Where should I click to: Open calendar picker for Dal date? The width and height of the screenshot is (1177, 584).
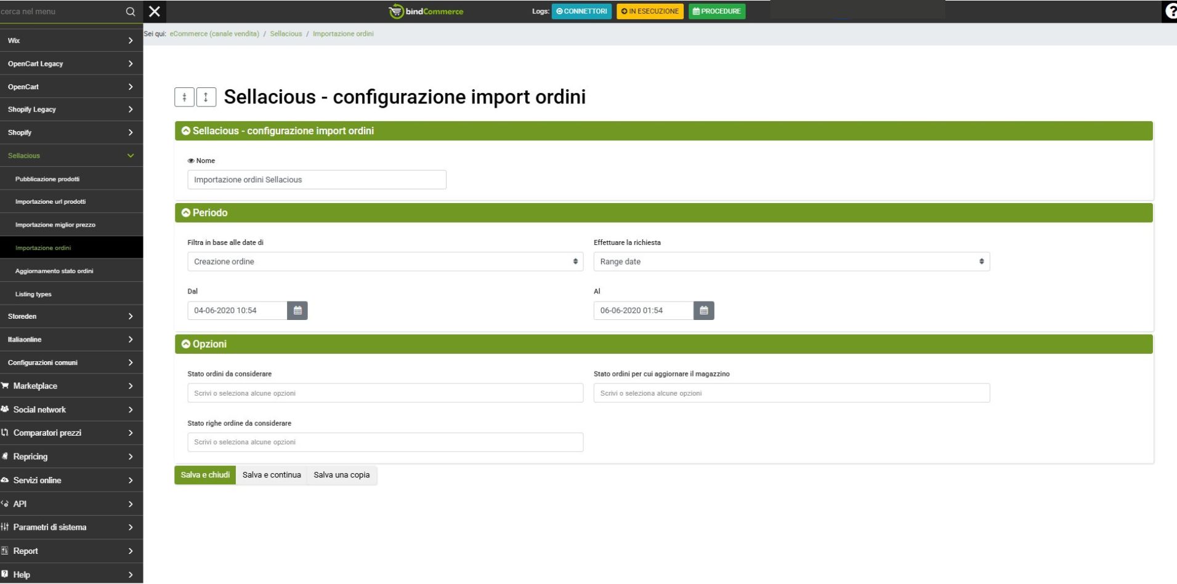pos(297,311)
